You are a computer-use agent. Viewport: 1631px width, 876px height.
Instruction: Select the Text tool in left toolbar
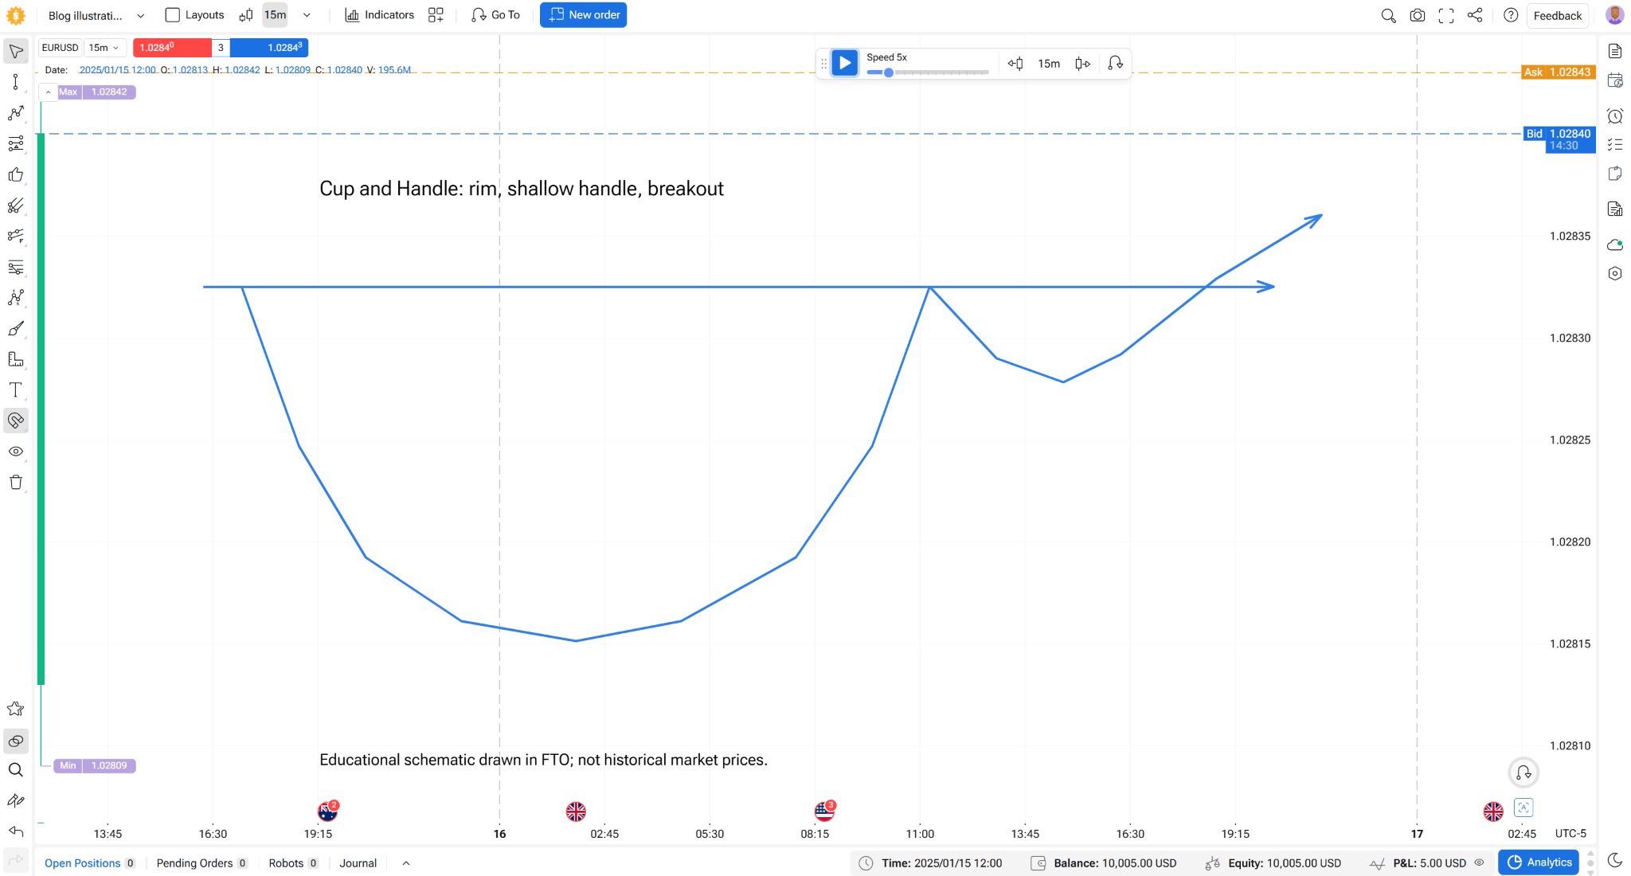pos(16,390)
